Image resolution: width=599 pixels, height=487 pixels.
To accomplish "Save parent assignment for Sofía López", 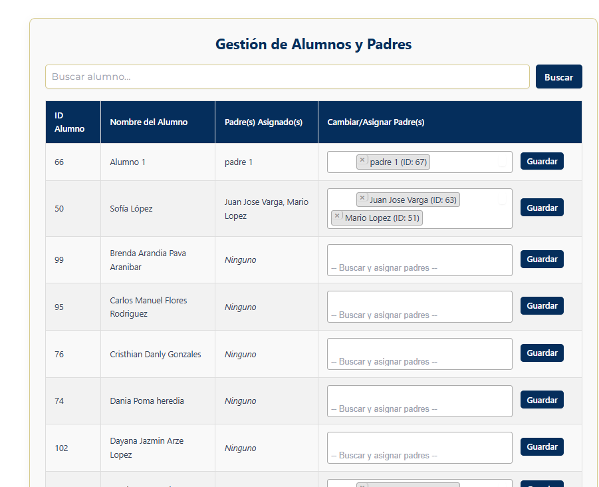I will pyautogui.click(x=542, y=208).
